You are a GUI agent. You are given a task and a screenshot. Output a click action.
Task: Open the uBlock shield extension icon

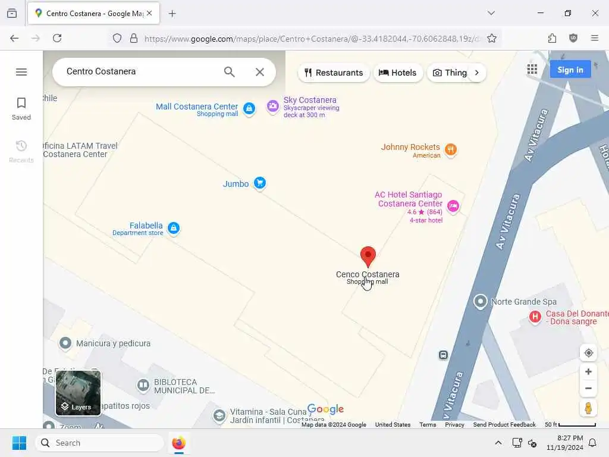click(573, 38)
